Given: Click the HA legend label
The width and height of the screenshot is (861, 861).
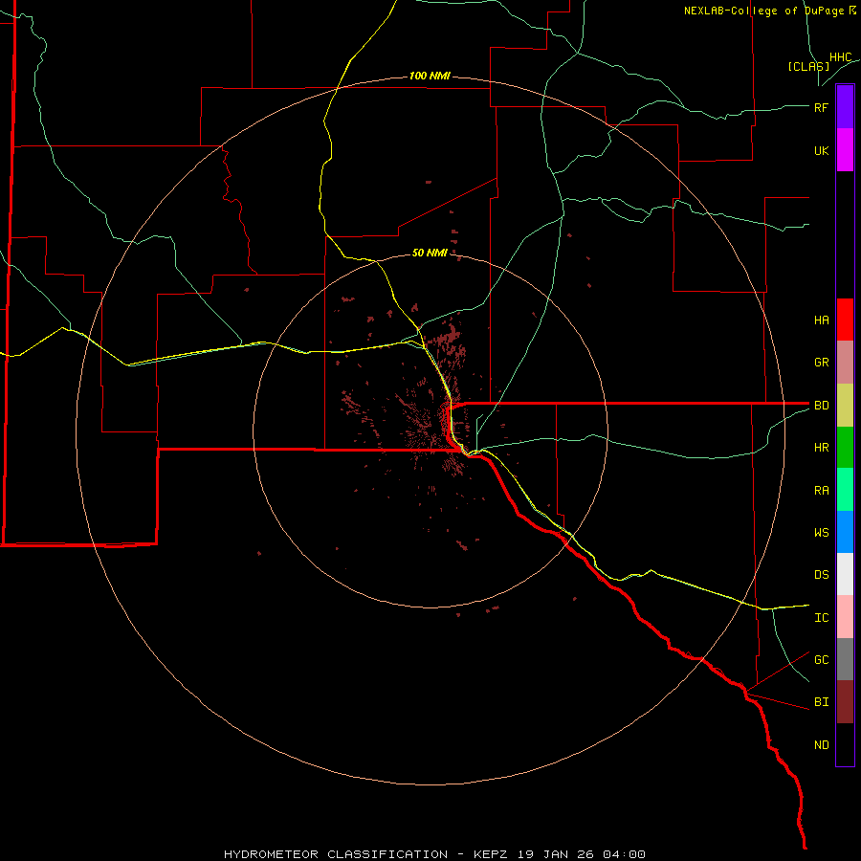Looking at the screenshot, I should click(x=822, y=320).
